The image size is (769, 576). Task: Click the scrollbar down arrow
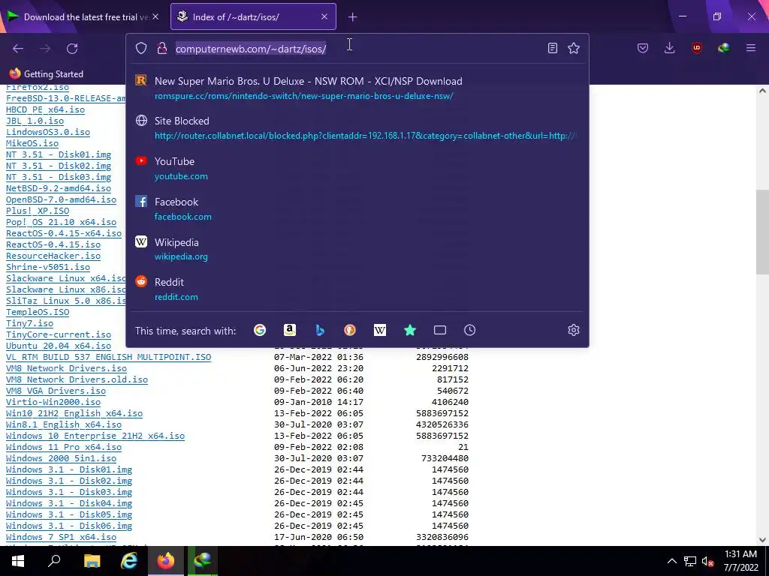pos(762,540)
